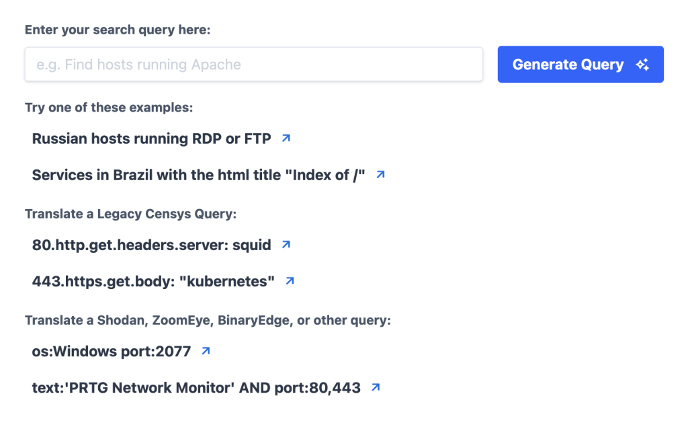Click the sparkle icon on Generate Query
Viewport: 688px width, 431px height.
pyautogui.click(x=643, y=65)
